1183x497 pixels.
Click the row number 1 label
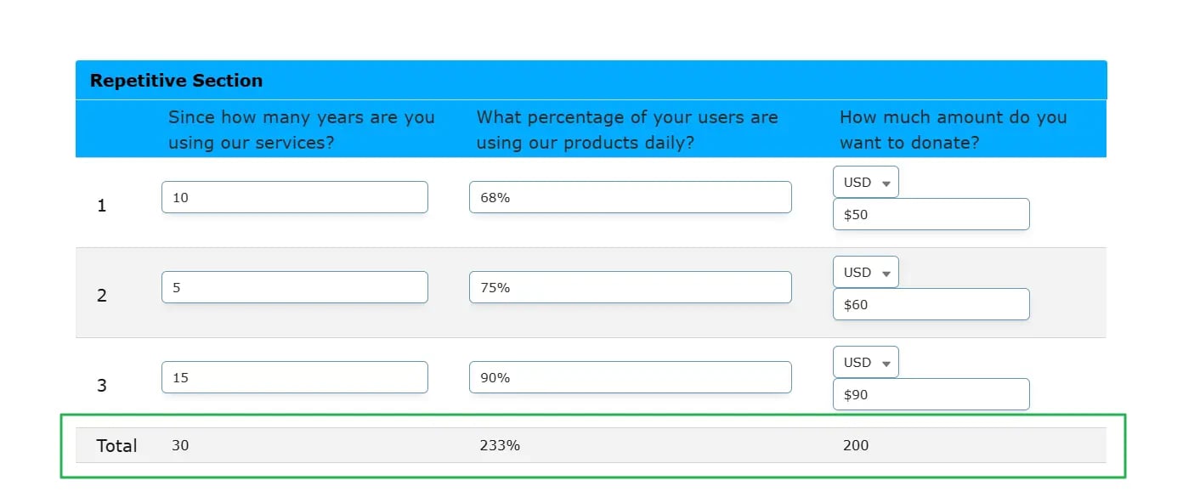[x=102, y=206]
